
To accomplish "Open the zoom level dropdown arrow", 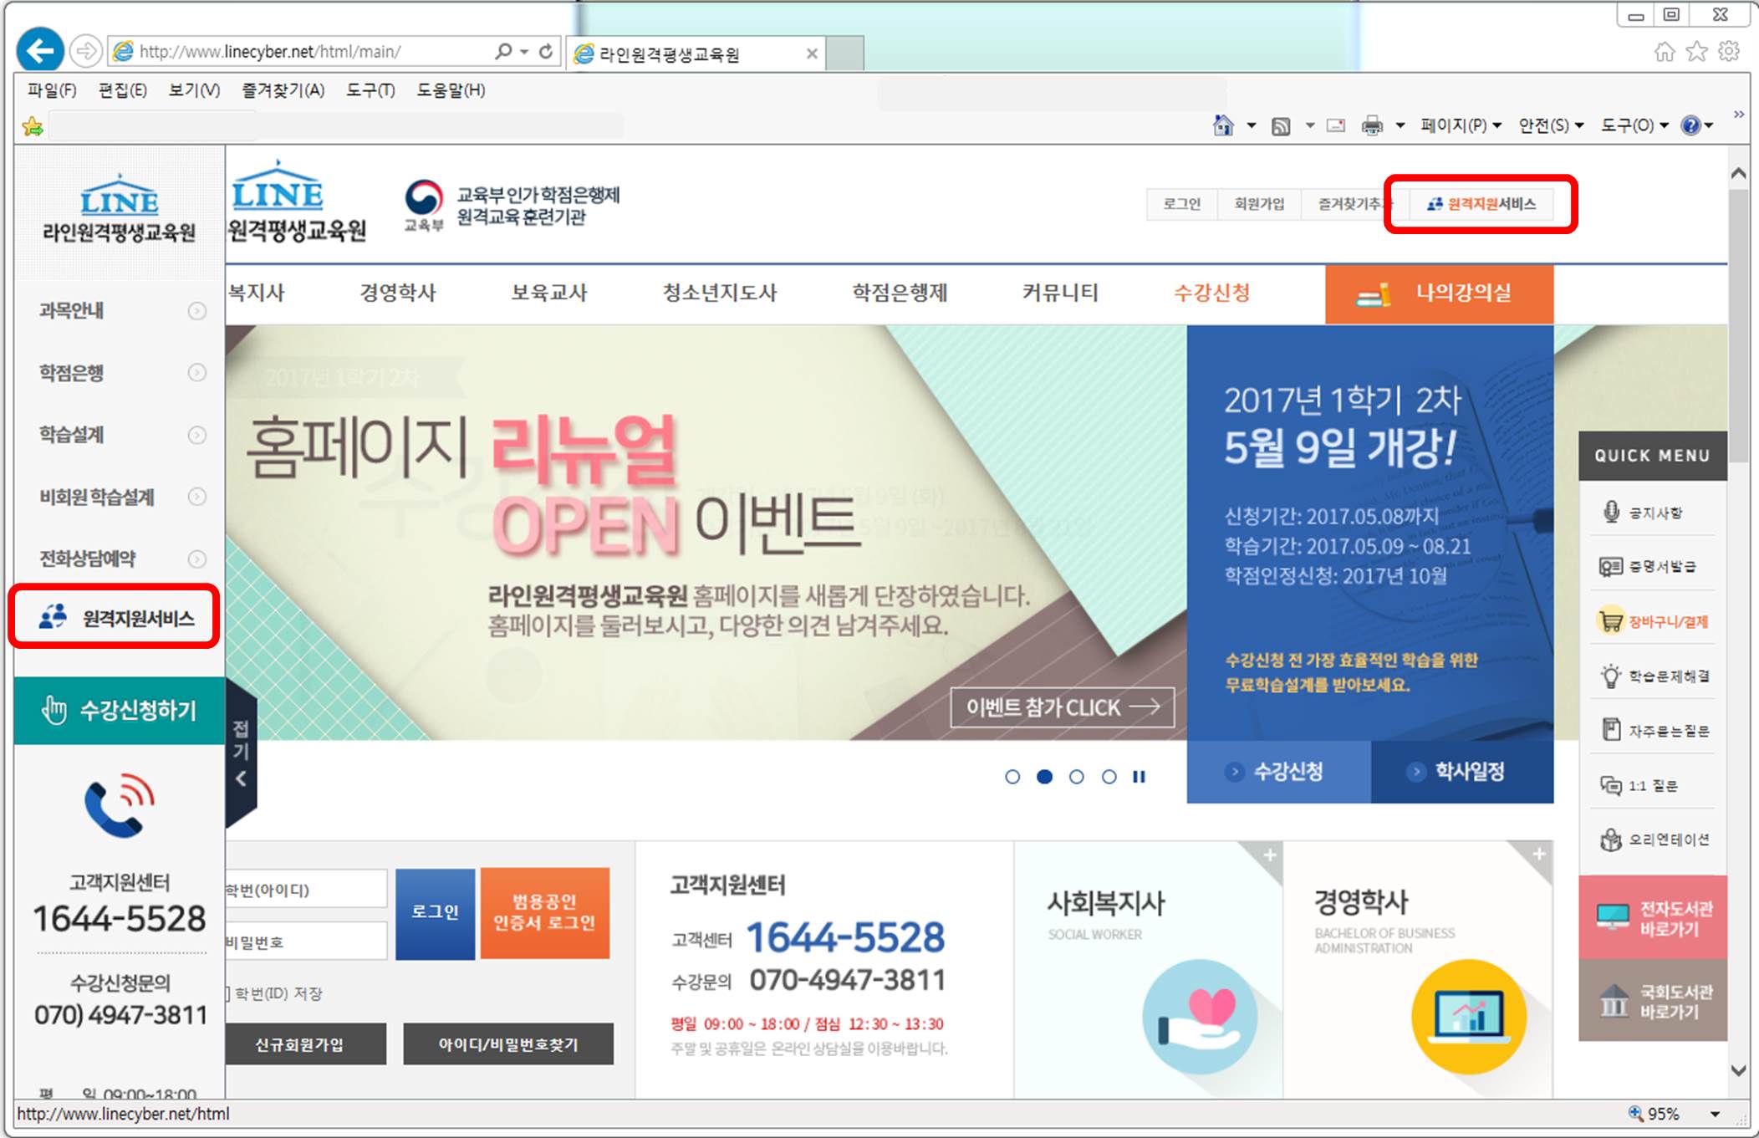I will point(1715,1114).
